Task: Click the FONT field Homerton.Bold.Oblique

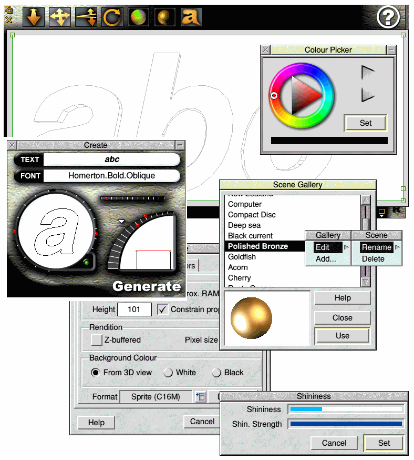Action: click(x=111, y=175)
